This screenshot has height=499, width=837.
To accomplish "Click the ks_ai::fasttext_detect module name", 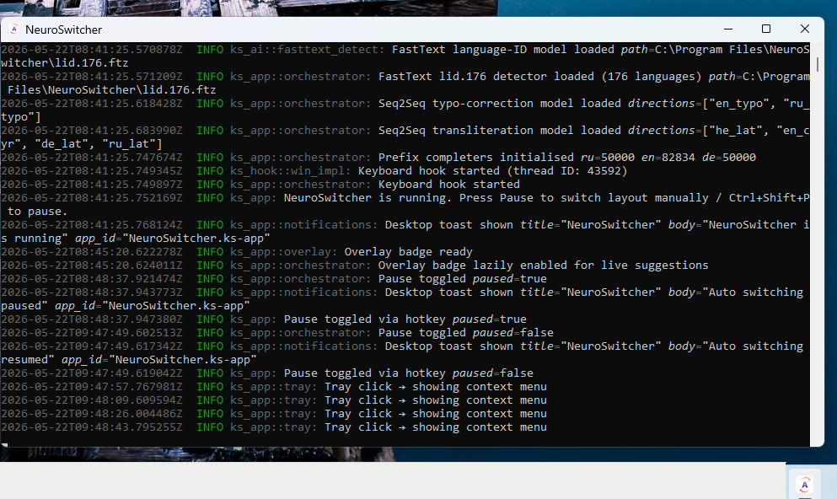I will [307, 50].
